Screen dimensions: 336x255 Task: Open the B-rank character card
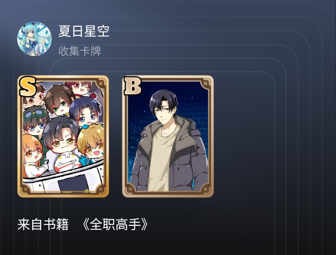(168, 136)
